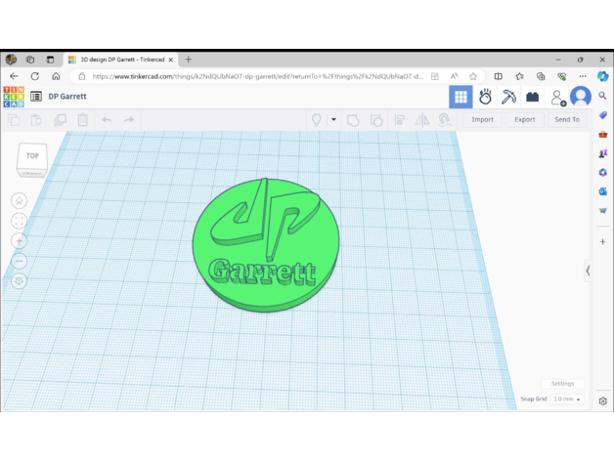
Task: Click the Export button
Action: (x=525, y=119)
